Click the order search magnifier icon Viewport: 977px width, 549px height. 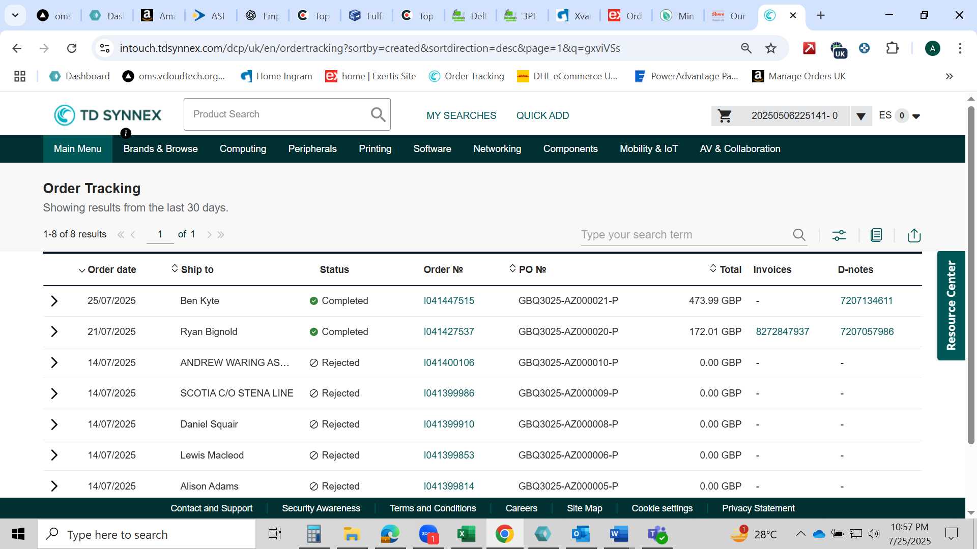point(799,234)
